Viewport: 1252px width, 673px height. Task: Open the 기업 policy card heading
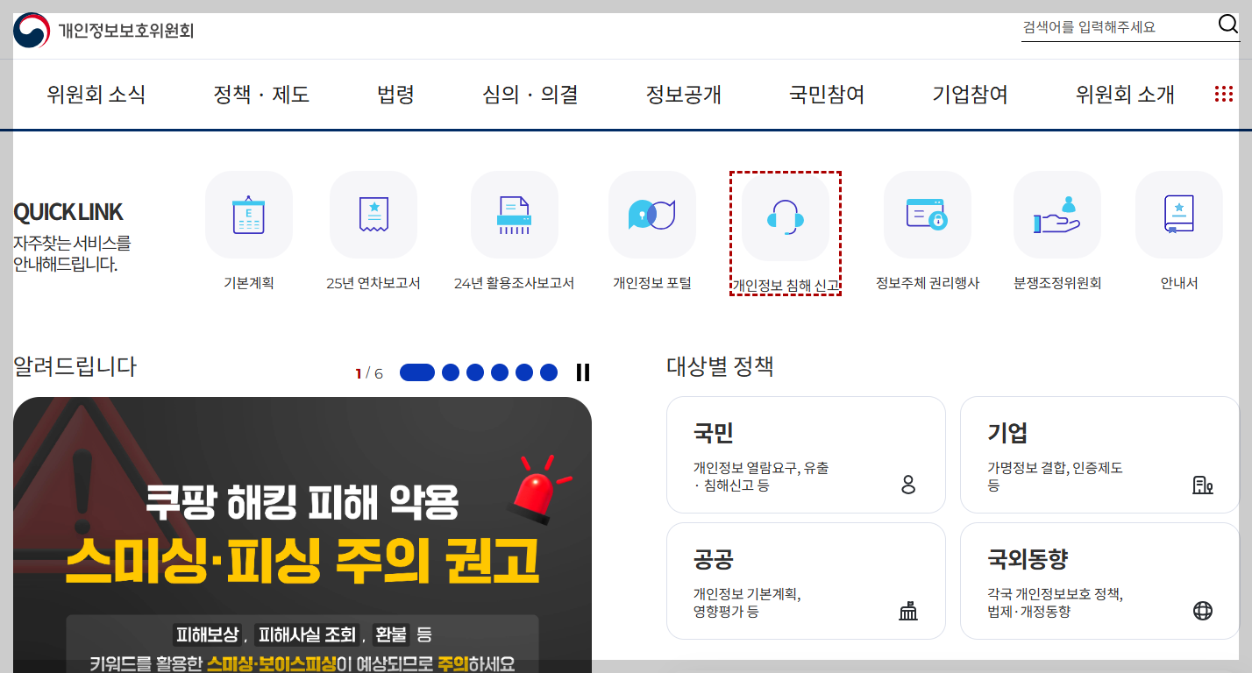coord(1007,433)
